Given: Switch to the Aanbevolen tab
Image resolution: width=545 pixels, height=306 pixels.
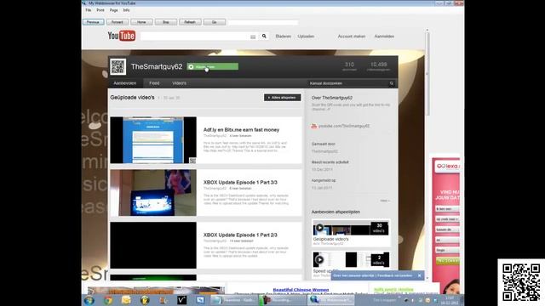Looking at the screenshot, I should (x=125, y=83).
